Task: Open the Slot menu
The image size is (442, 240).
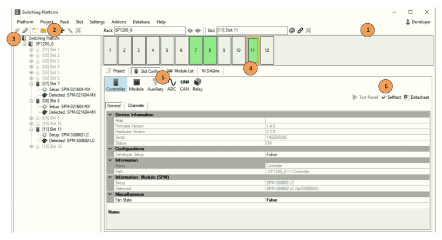Action: click(x=79, y=22)
